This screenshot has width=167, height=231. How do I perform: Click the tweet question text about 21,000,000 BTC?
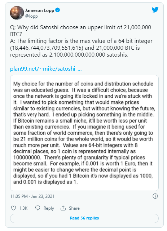81,31
